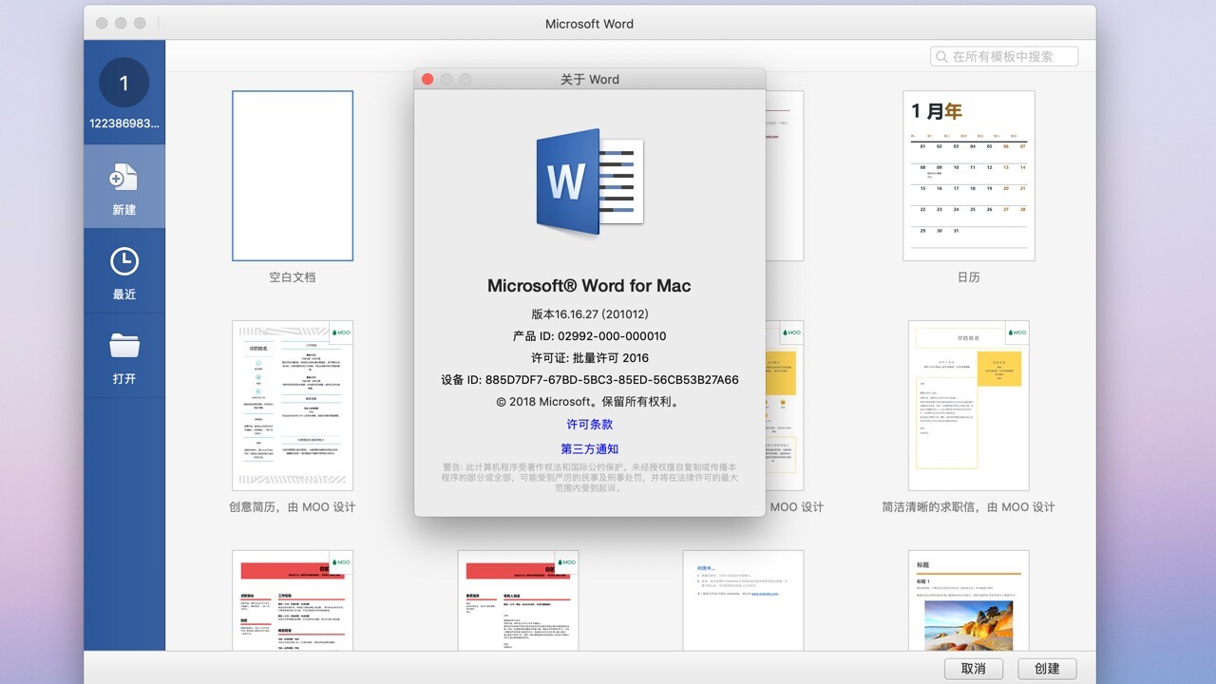Close the About Word (关于 Word) dialog
The height and width of the screenshot is (684, 1216).
[x=427, y=79]
